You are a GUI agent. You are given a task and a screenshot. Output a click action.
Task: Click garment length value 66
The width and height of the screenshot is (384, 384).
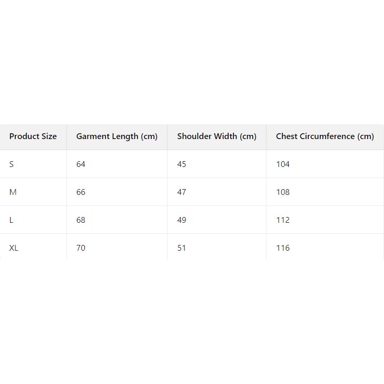(x=81, y=192)
